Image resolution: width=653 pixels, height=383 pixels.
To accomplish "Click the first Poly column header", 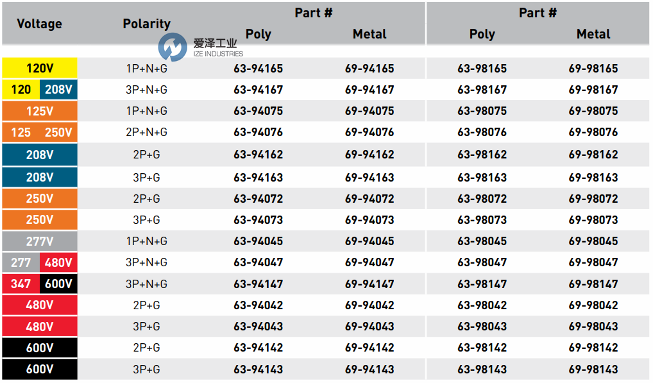I will pyautogui.click(x=258, y=34).
